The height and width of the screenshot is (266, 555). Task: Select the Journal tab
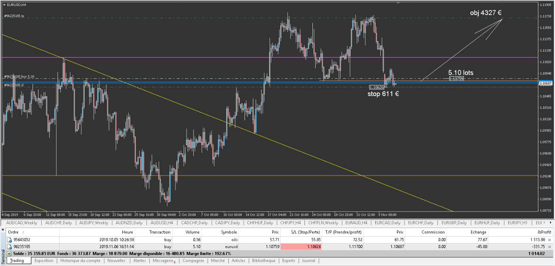pos(308,261)
